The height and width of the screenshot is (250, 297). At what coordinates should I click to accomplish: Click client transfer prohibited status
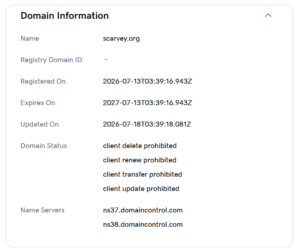tap(142, 174)
